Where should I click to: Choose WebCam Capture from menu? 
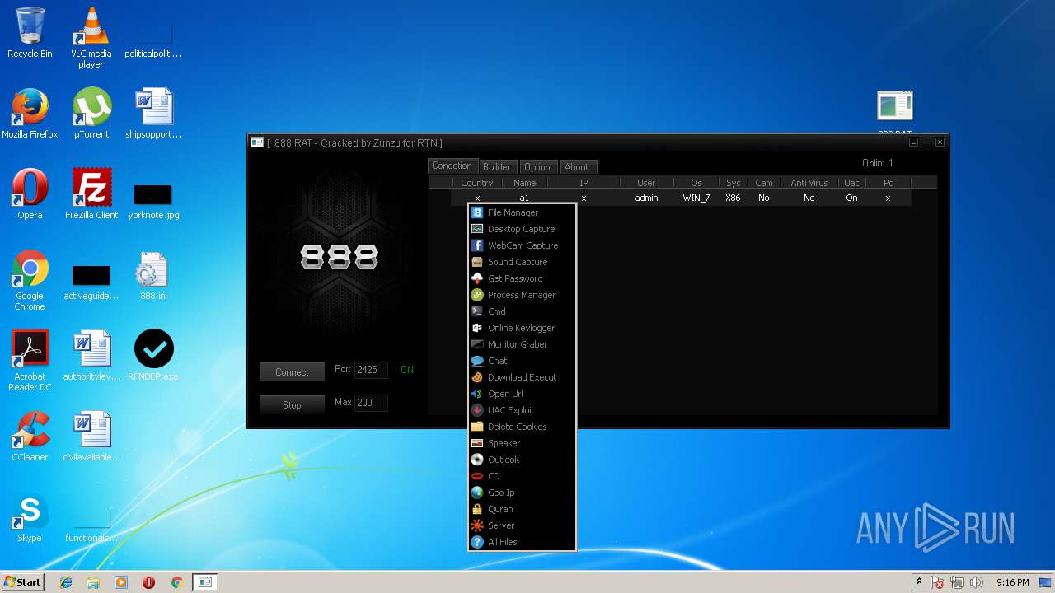[521, 245]
